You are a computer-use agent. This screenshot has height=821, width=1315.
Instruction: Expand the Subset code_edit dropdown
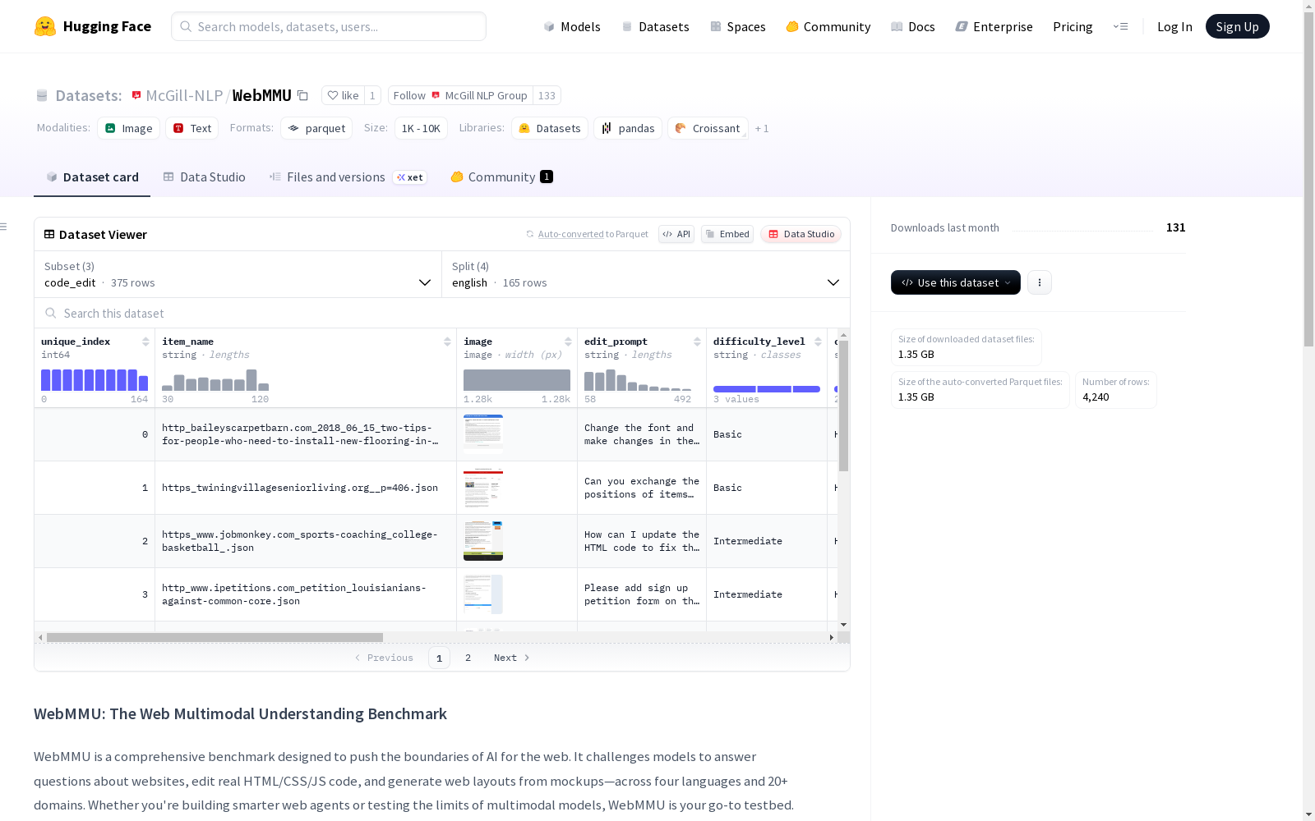coord(238,274)
